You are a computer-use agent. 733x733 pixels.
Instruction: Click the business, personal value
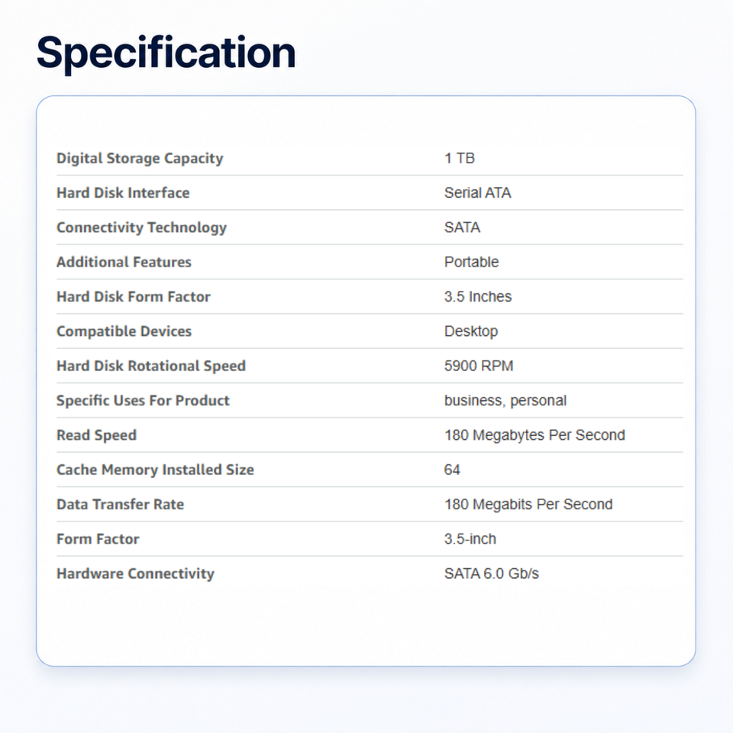[505, 401]
